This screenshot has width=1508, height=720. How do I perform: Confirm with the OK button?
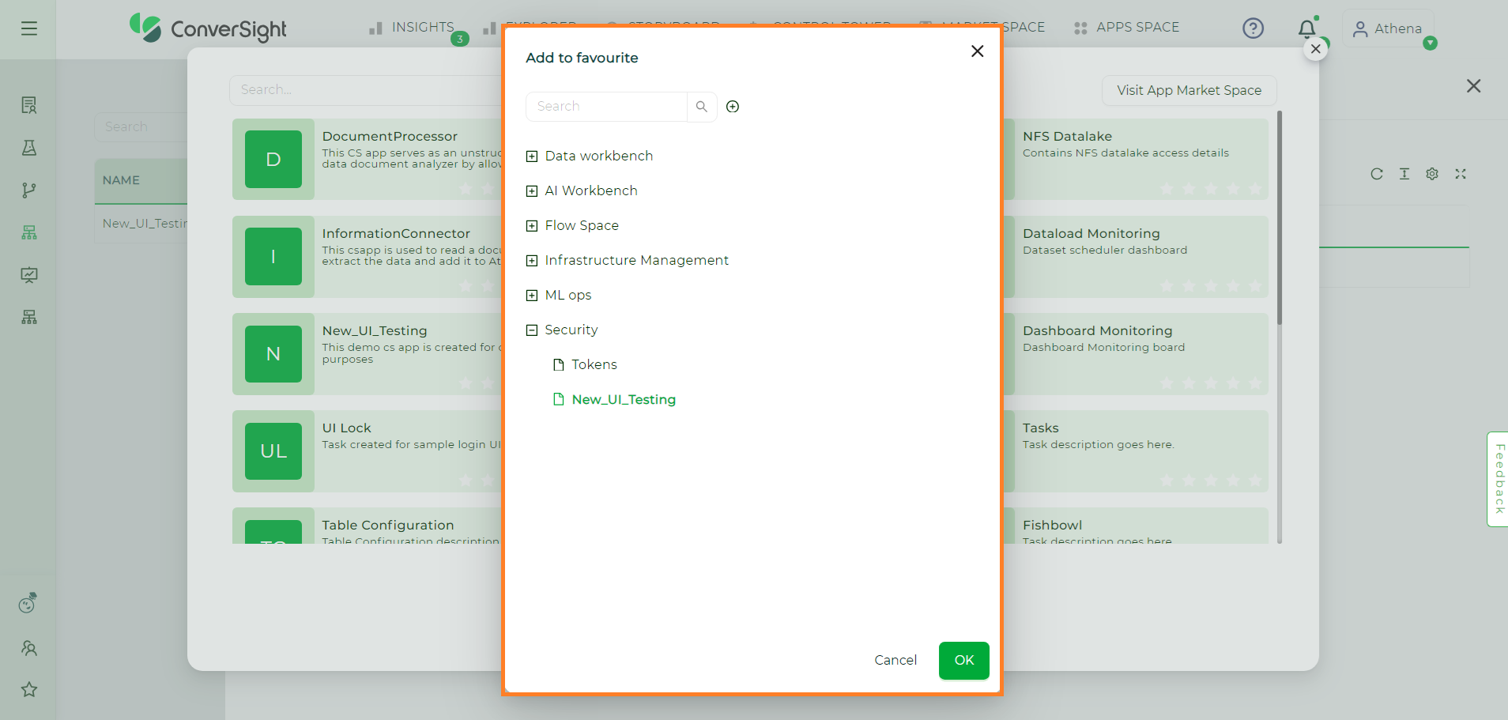click(x=964, y=660)
